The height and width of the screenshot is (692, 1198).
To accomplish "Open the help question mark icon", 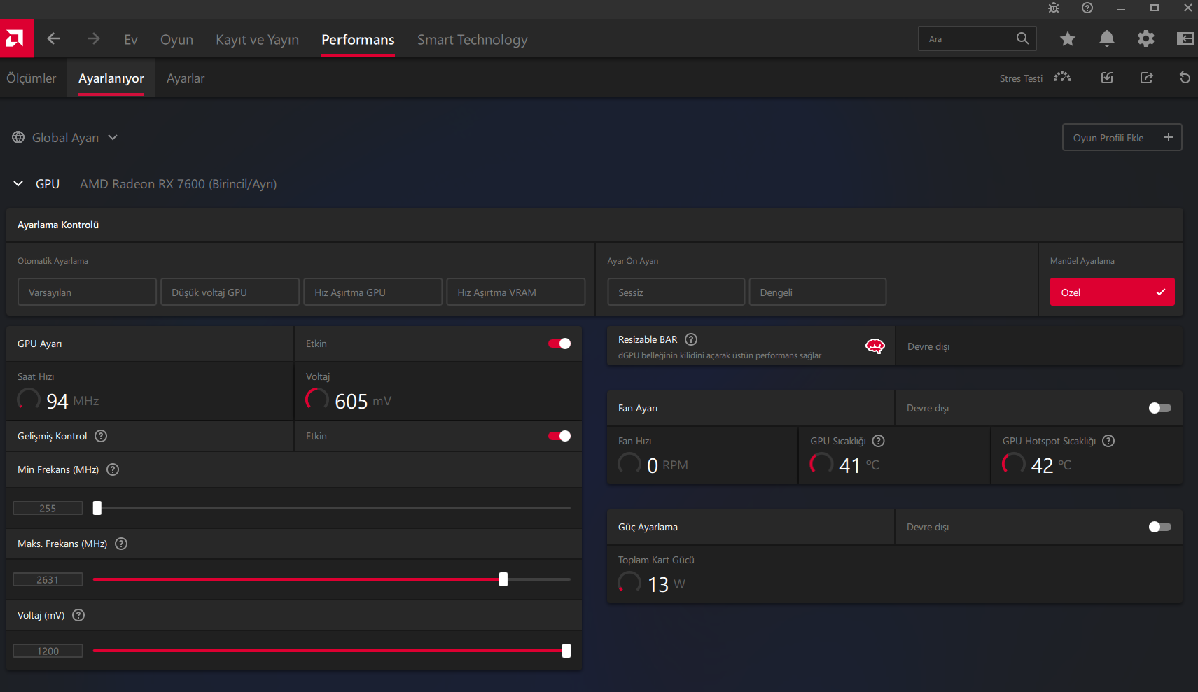I will 1087,8.
